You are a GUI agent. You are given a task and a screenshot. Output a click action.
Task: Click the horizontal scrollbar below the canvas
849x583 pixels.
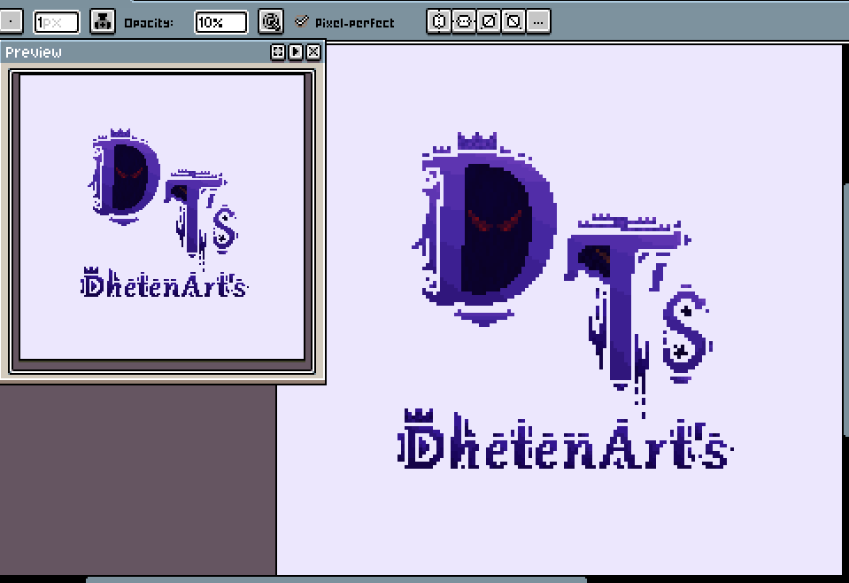click(x=336, y=579)
